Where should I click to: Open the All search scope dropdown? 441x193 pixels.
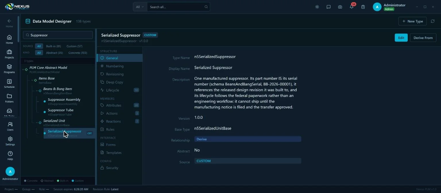click(x=140, y=7)
